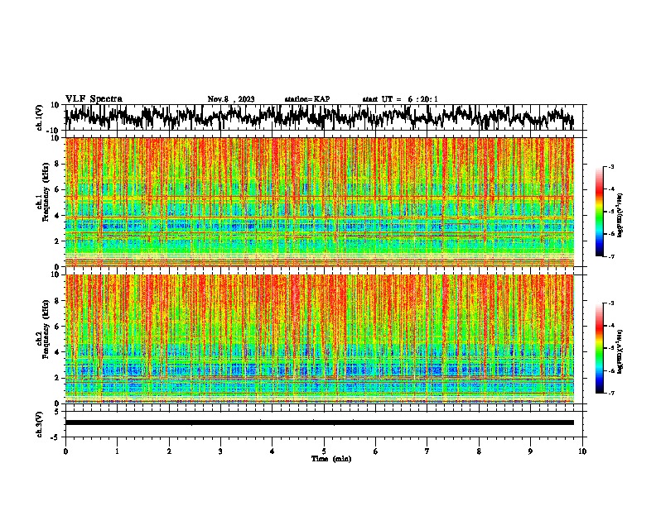
Task: Click the ch.1 "Frequency (kHz)" axis label
Action: (x=46, y=193)
